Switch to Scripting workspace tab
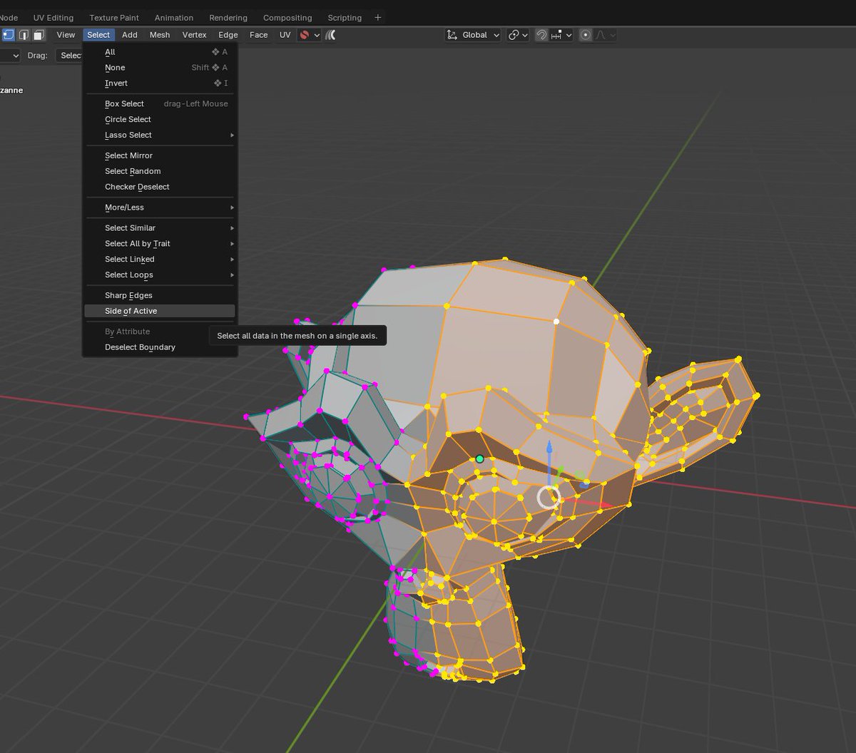856x753 pixels. (345, 17)
